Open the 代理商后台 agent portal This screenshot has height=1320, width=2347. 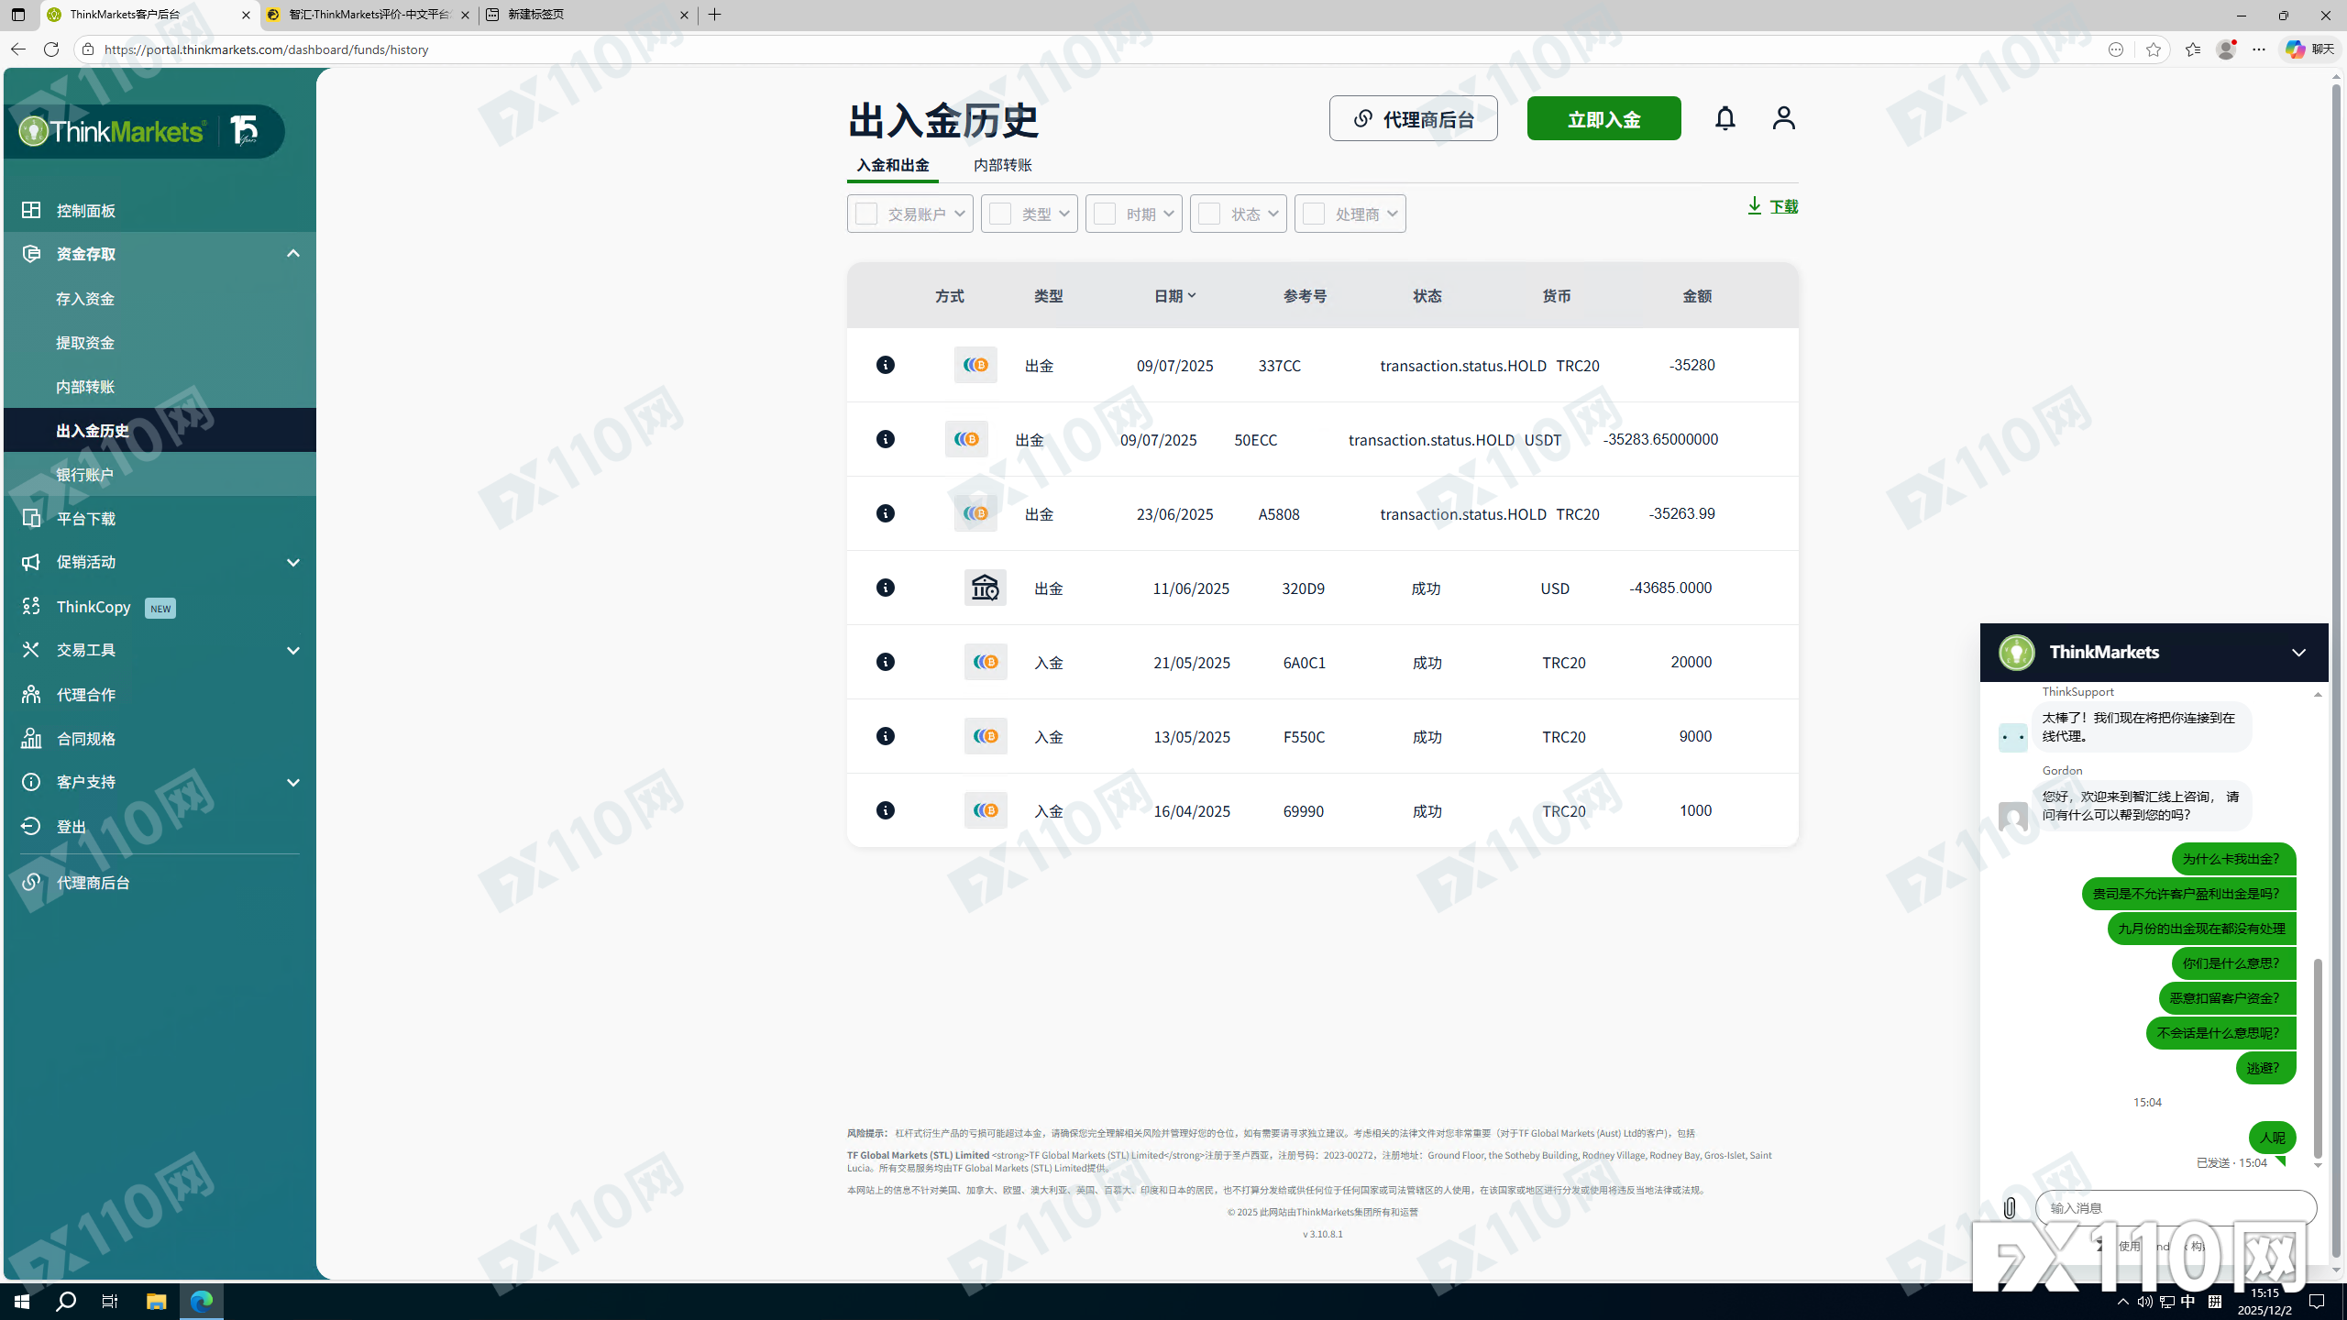tap(1412, 118)
